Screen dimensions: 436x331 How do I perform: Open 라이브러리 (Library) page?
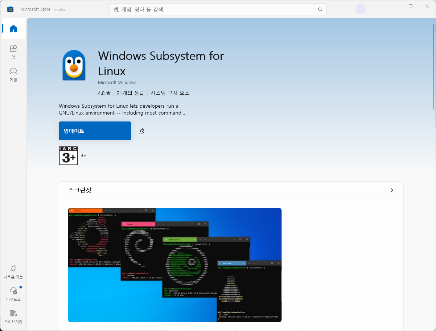[x=13, y=316]
